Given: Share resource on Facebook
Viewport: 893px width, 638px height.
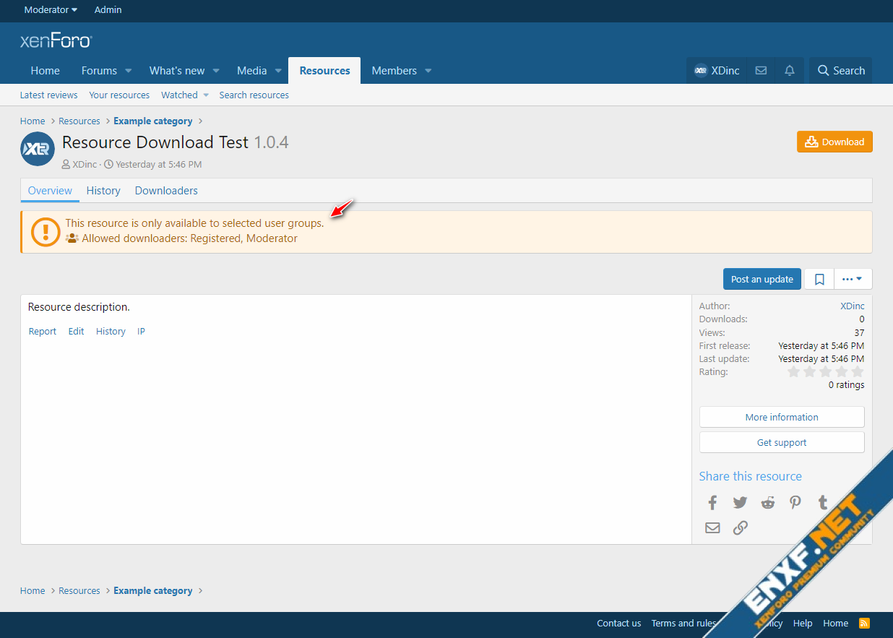Looking at the screenshot, I should 712,503.
